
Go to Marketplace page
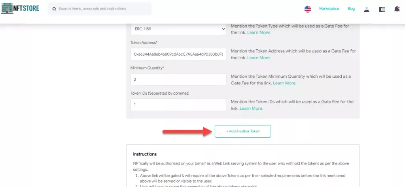click(x=329, y=9)
